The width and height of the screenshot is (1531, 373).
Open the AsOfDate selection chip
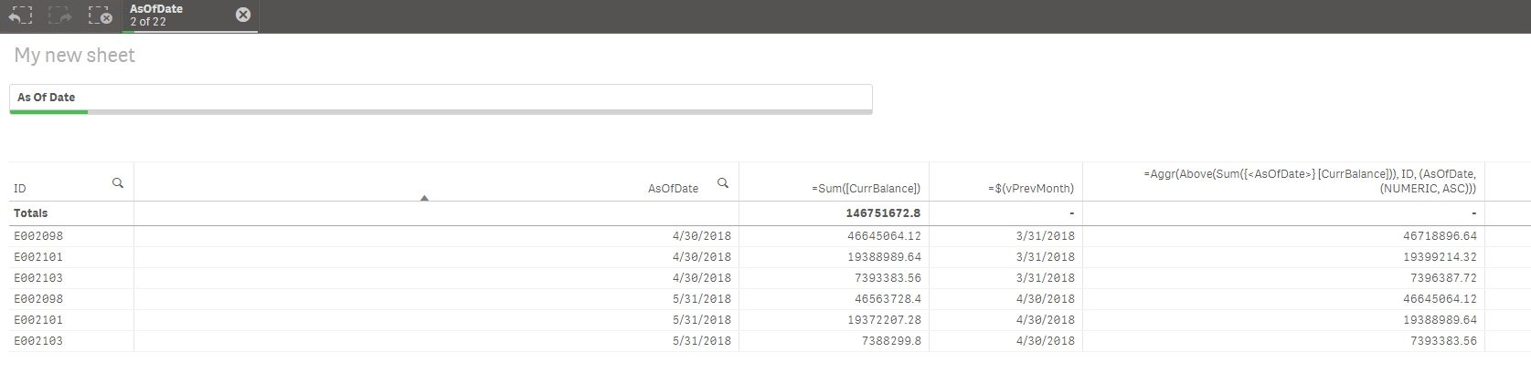click(174, 16)
